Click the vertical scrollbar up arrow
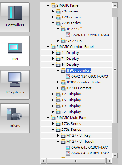Screen dimensions: 122x165 click(x=115, y=5)
